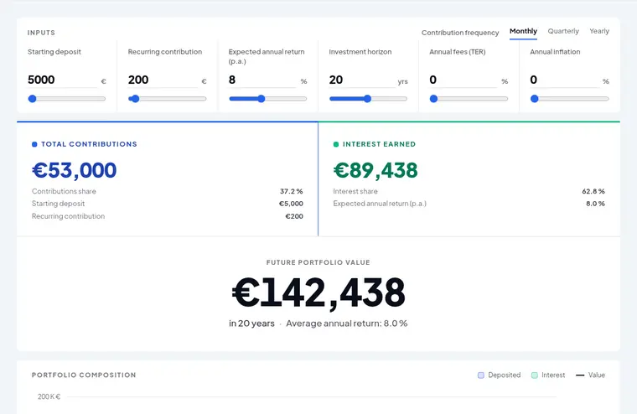Screen dimensions: 637x414
Task: Click the 'FUTURE PORTFOLIO VALUE' label
Action: [318, 262]
